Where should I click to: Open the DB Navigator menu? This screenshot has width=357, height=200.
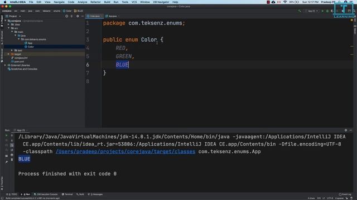(161, 2)
